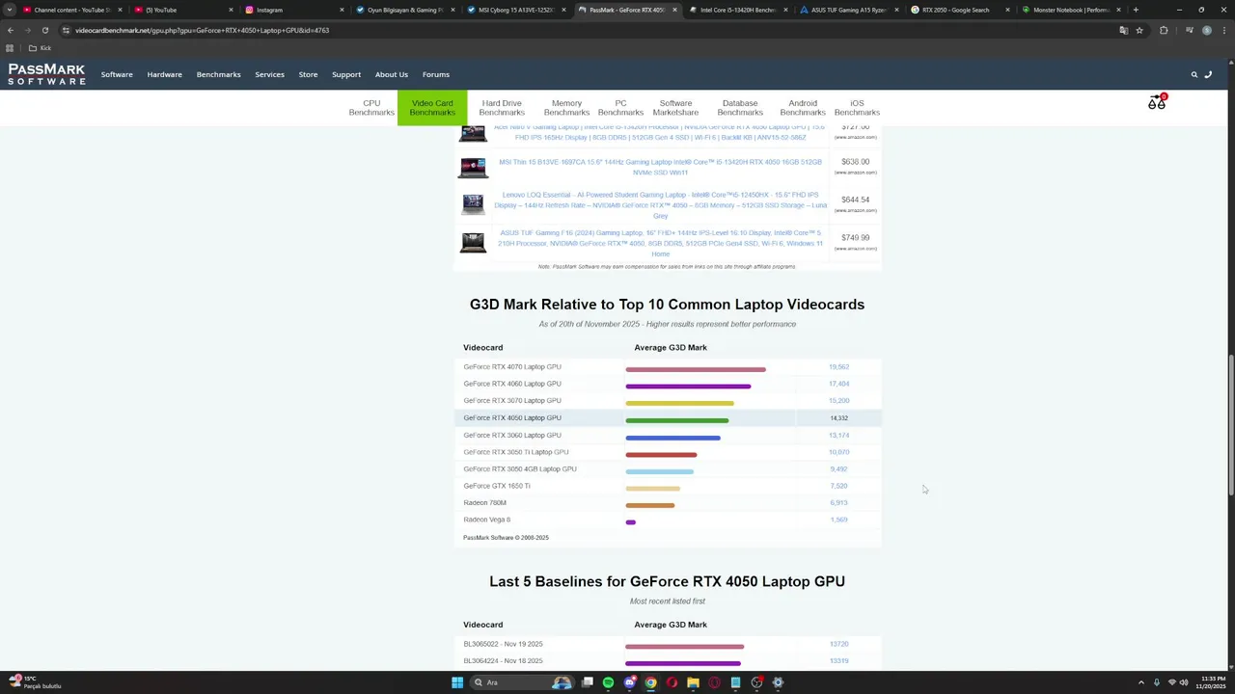Viewport: 1235px width, 694px height.
Task: Bookmark this page with star icon
Action: point(1139,30)
